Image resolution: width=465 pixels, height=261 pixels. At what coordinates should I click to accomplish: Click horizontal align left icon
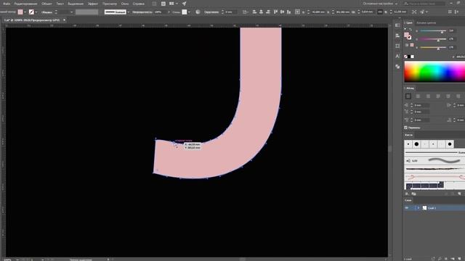[x=254, y=12]
